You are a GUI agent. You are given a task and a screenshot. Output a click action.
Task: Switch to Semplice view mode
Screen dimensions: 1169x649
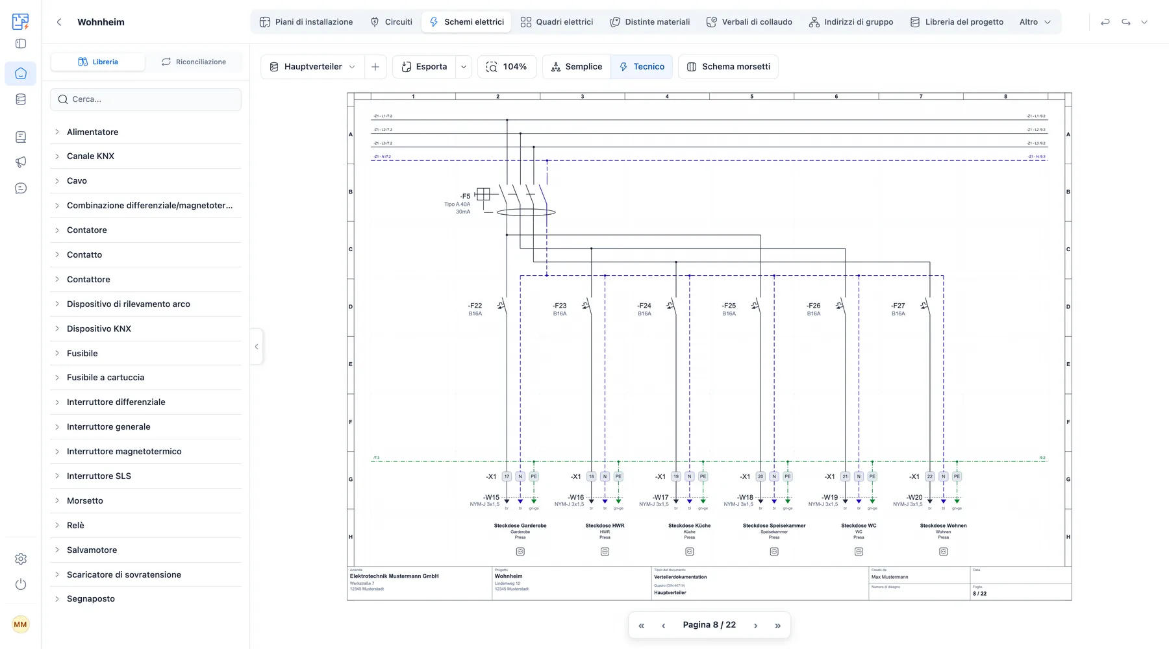577,67
